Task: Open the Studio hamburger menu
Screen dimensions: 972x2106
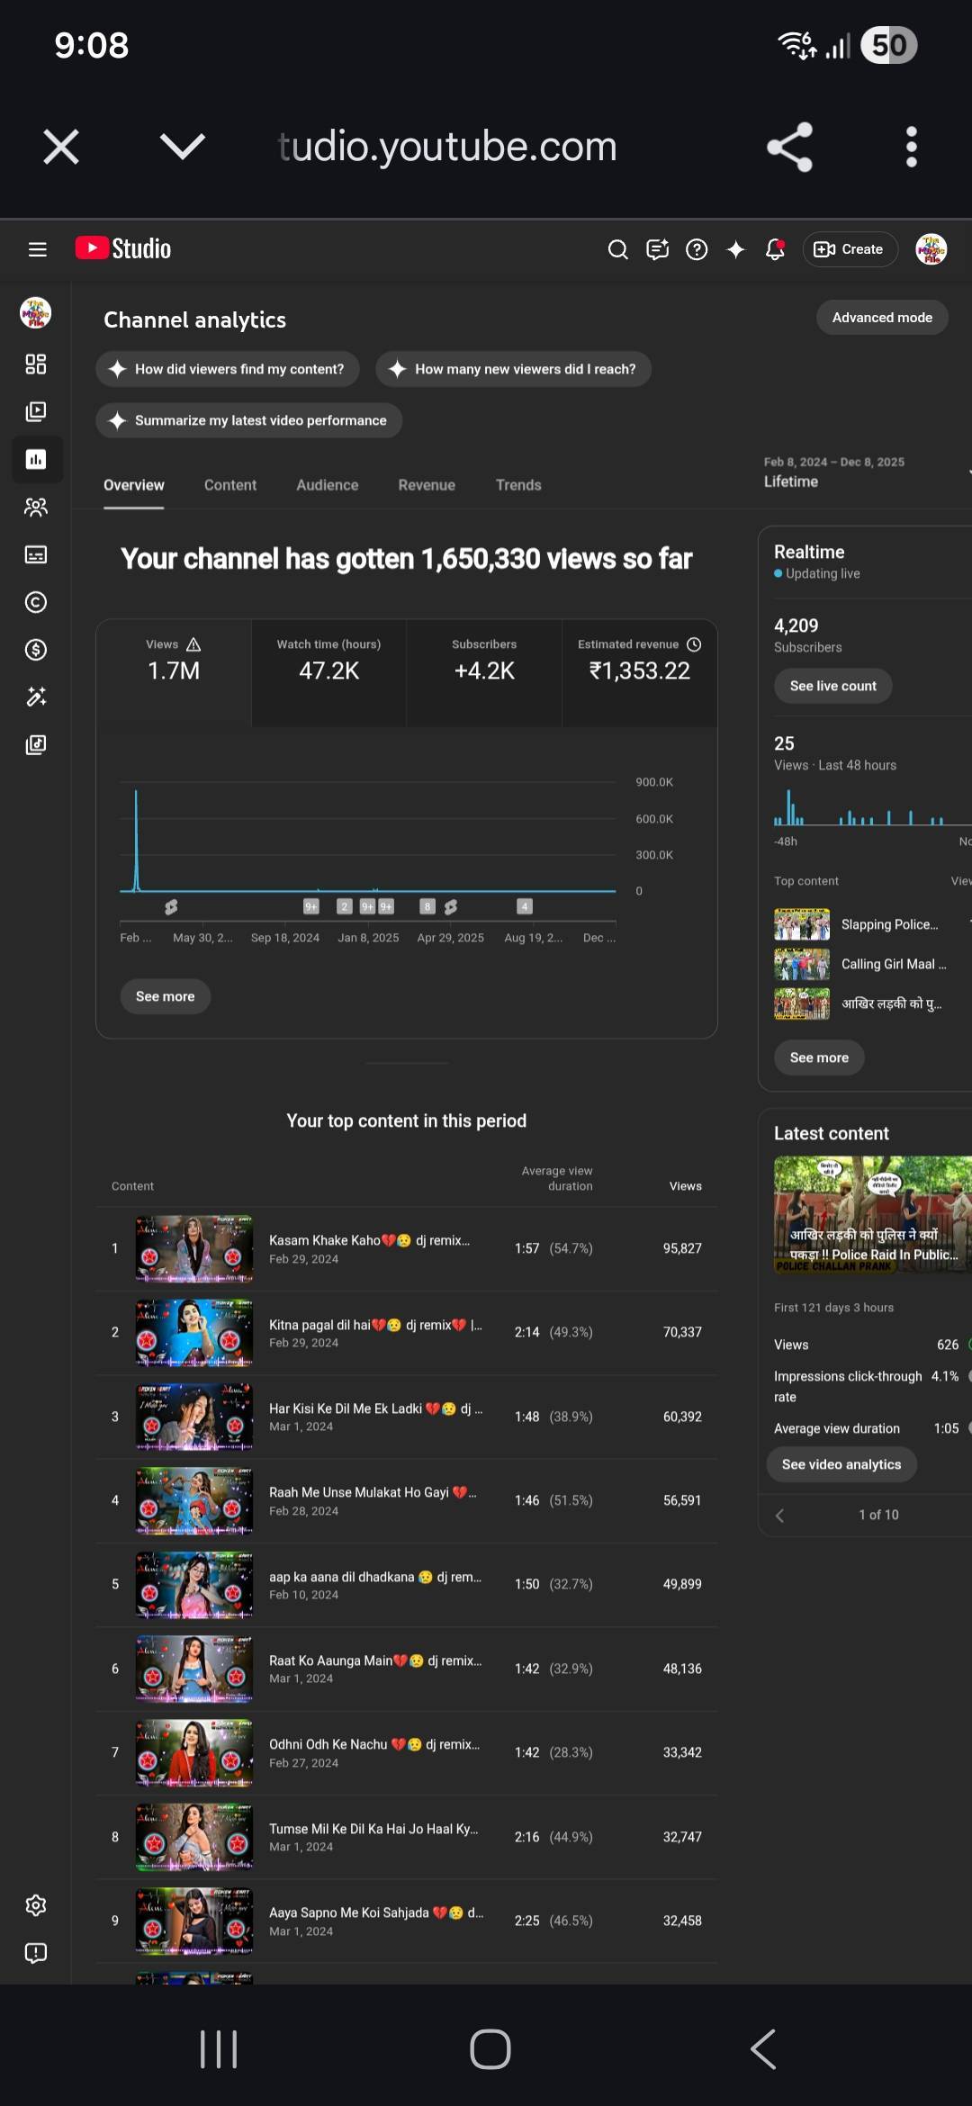Action: click(37, 249)
